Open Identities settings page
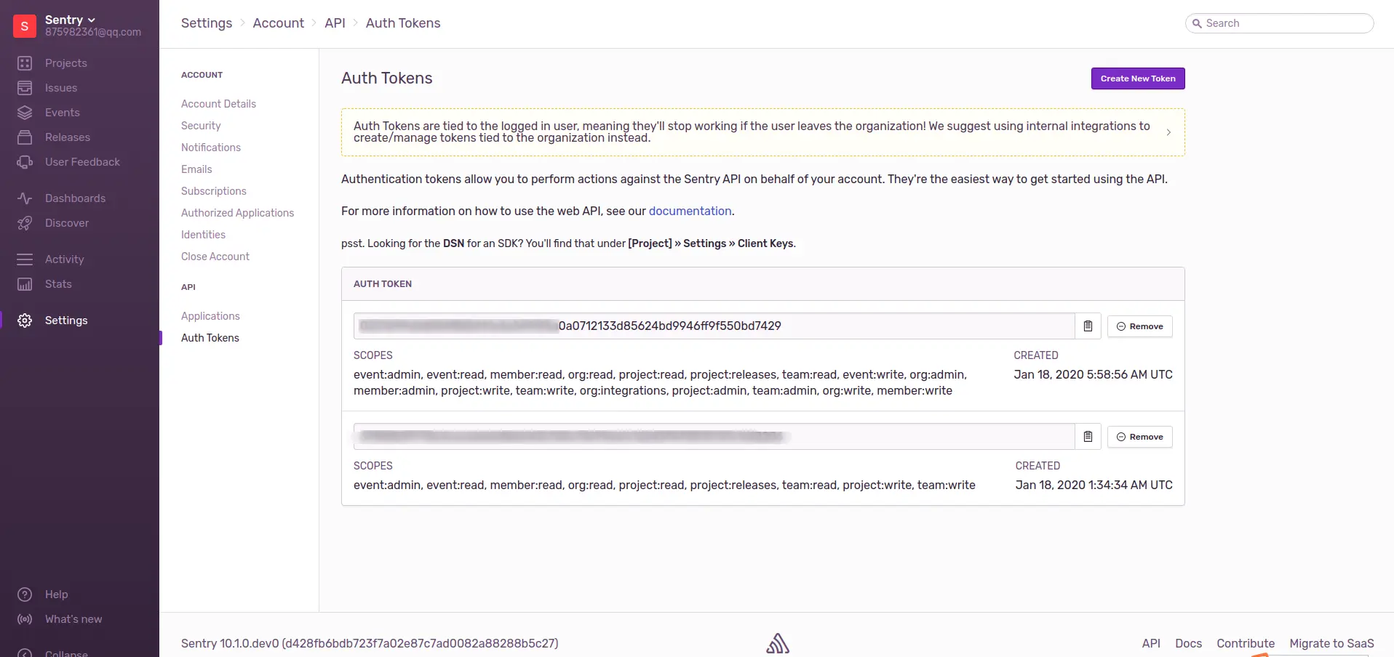Image resolution: width=1394 pixels, height=657 pixels. [x=203, y=235]
